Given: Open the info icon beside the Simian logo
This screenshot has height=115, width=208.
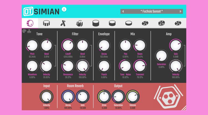Looking at the screenshot, I should (x=64, y=9).
